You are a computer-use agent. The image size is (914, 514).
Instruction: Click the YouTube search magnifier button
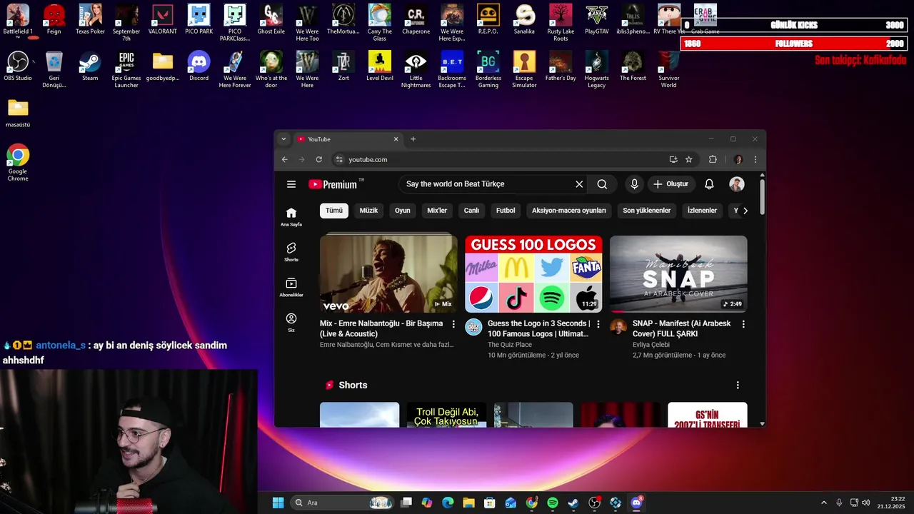click(602, 184)
